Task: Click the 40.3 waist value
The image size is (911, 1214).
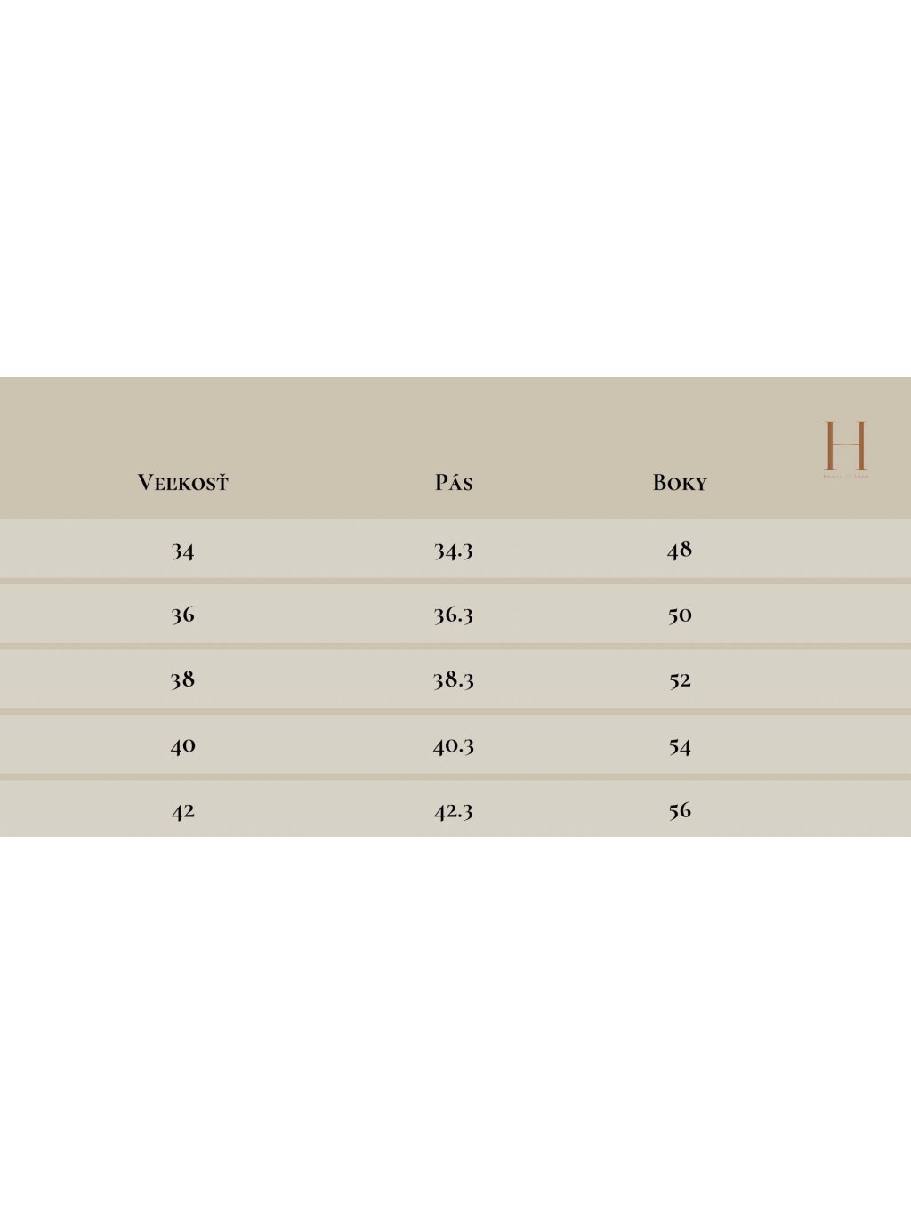Action: [454, 745]
